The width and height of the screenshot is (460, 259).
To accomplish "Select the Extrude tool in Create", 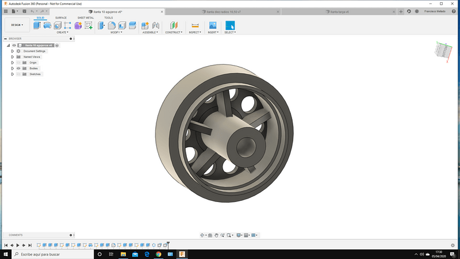I will pyautogui.click(x=37, y=25).
